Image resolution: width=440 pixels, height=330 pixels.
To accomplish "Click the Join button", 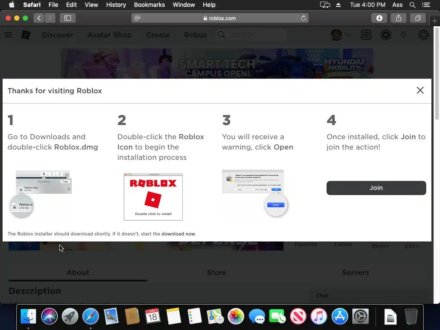I will [376, 188].
